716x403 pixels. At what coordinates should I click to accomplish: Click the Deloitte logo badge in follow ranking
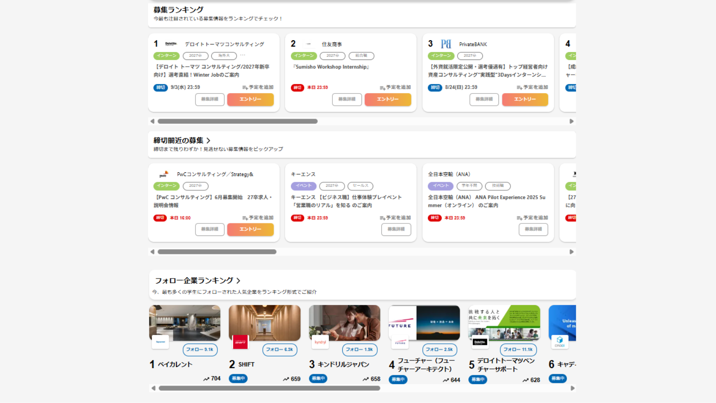(x=480, y=342)
